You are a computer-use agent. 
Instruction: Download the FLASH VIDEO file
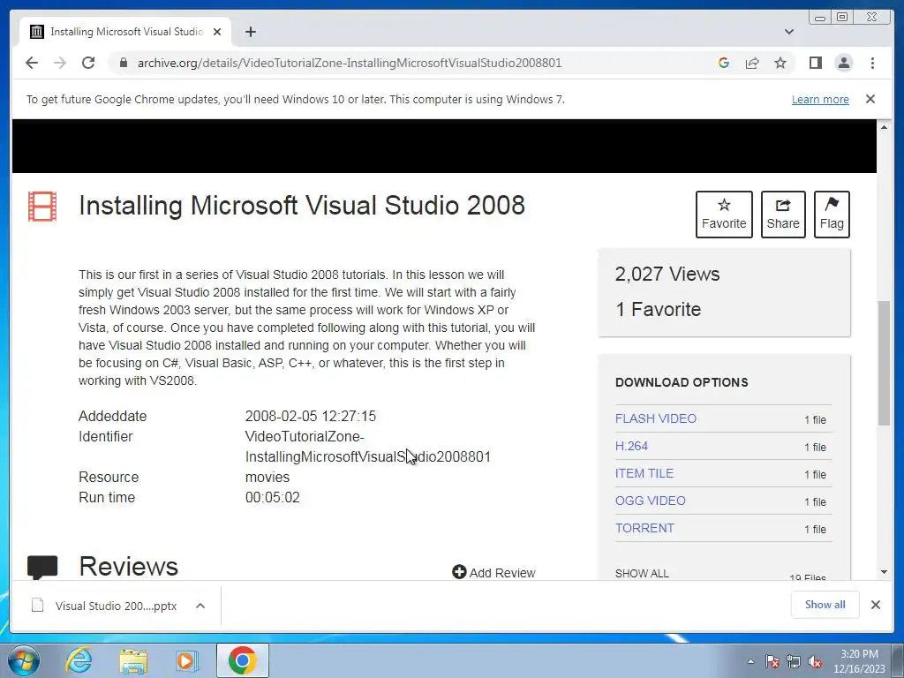pyautogui.click(x=656, y=418)
